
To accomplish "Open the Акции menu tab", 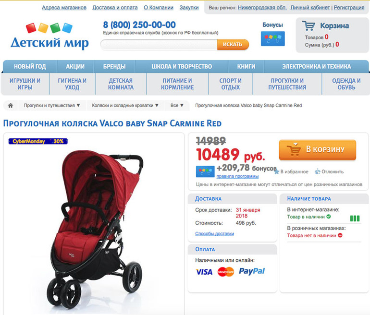I will point(75,66).
